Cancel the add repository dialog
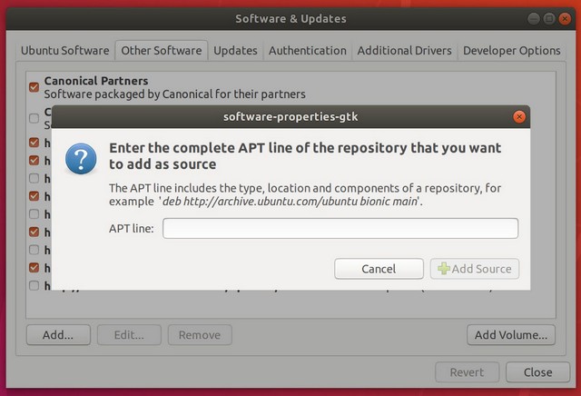This screenshot has width=581, height=396. tap(379, 269)
